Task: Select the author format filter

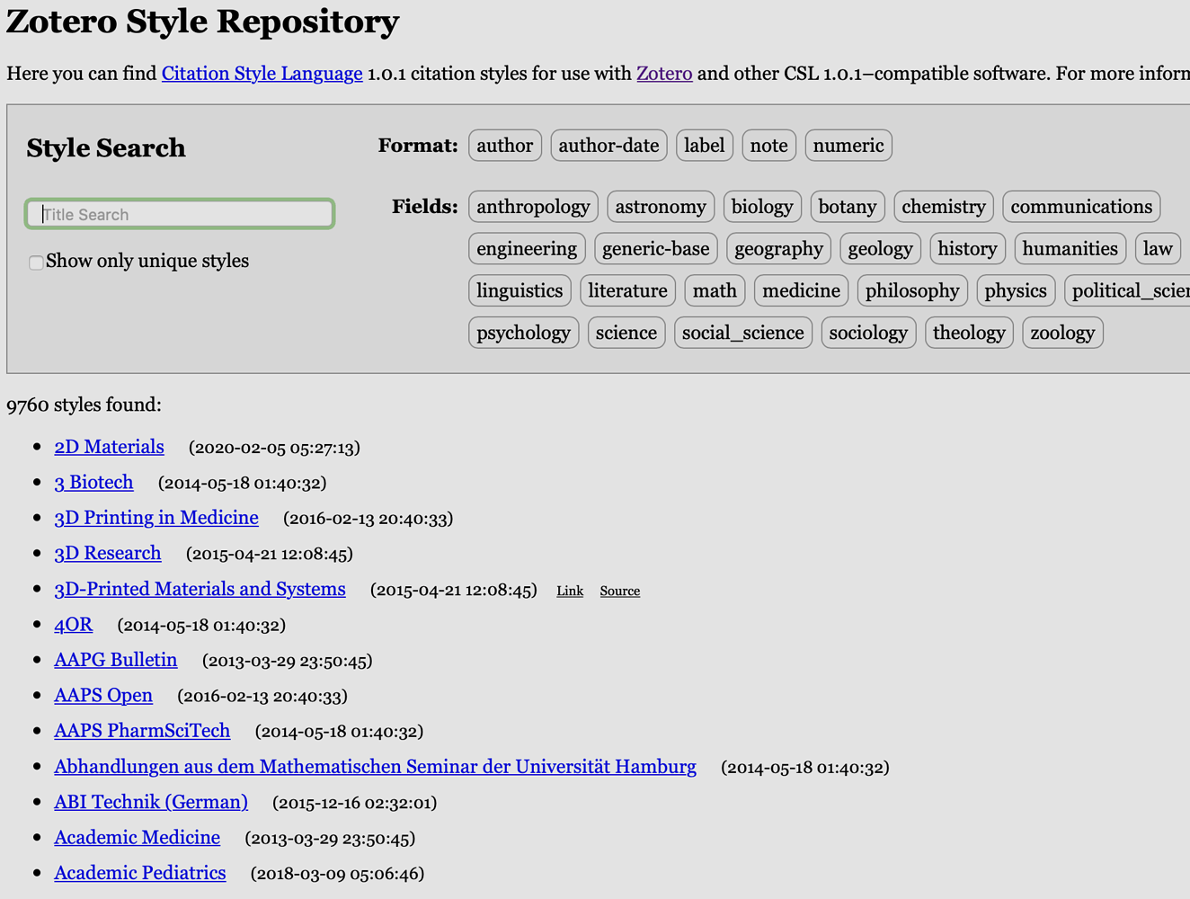Action: (504, 145)
